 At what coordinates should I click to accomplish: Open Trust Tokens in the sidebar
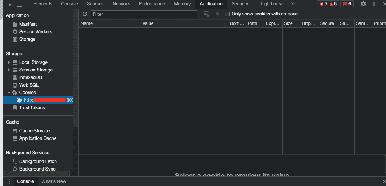point(32,108)
